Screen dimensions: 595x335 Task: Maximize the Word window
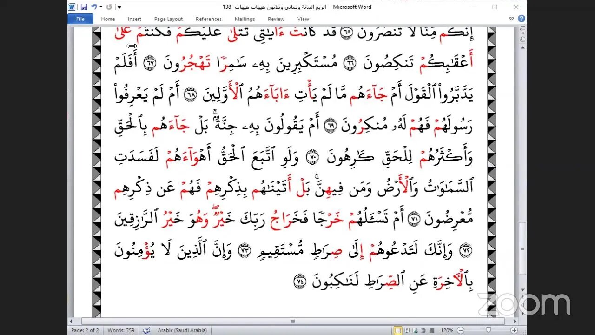coord(495,7)
